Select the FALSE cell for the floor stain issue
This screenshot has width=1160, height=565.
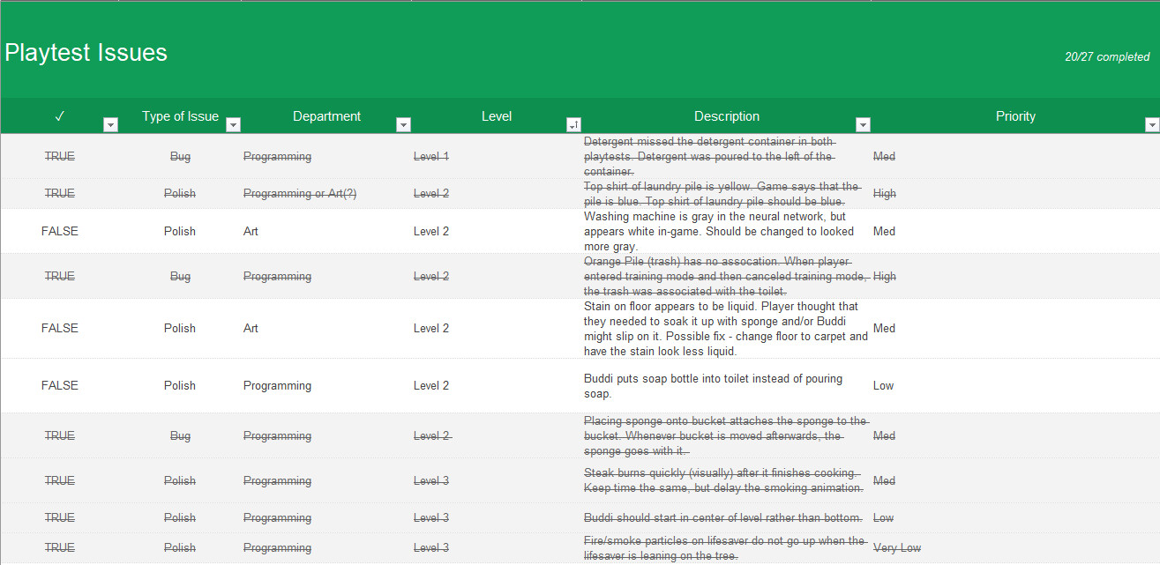point(60,328)
